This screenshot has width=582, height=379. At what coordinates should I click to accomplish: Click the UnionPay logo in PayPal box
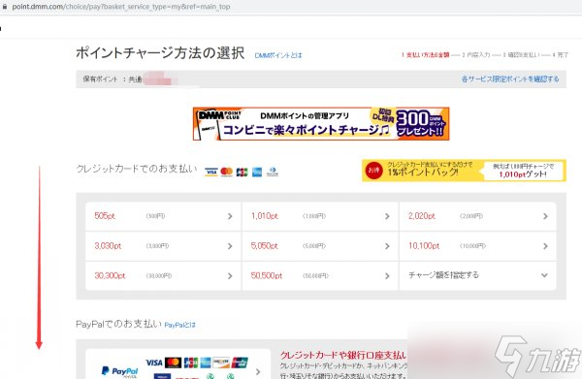click(240, 363)
